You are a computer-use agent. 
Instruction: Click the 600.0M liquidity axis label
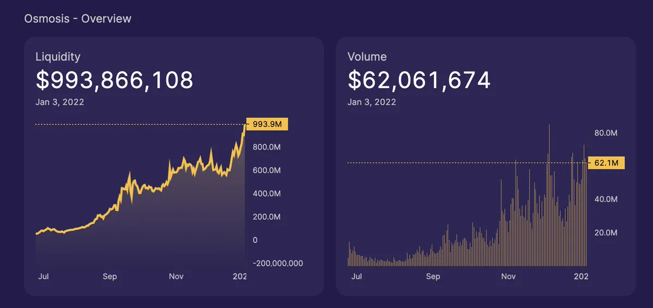point(266,171)
